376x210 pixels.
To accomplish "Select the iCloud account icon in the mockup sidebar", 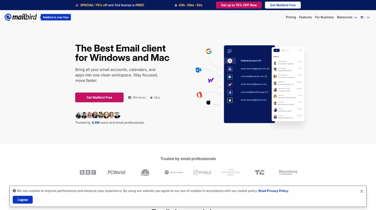I will [x=230, y=100].
